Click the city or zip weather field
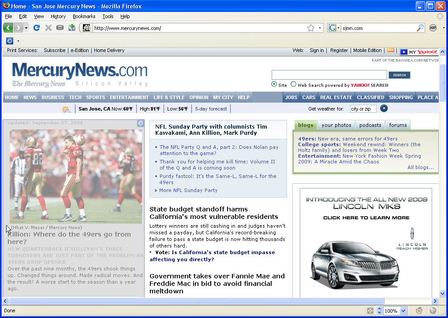 pyautogui.click(x=363, y=109)
